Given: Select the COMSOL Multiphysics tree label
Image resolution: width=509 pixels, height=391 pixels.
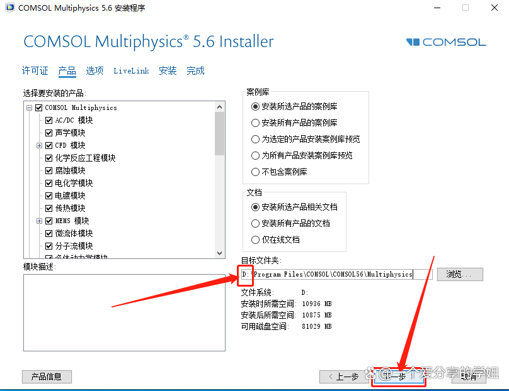Looking at the screenshot, I should tap(81, 107).
